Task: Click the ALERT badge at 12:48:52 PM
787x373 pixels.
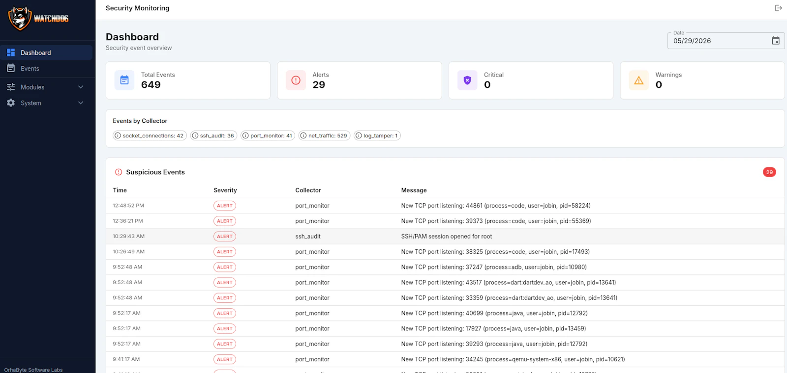Action: (225, 206)
